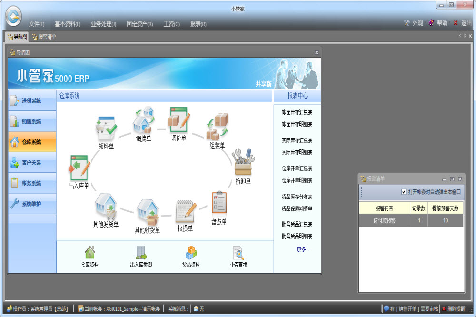The image size is (476, 317).
Task: Click the 记录数 column header
Action: tap(418, 208)
